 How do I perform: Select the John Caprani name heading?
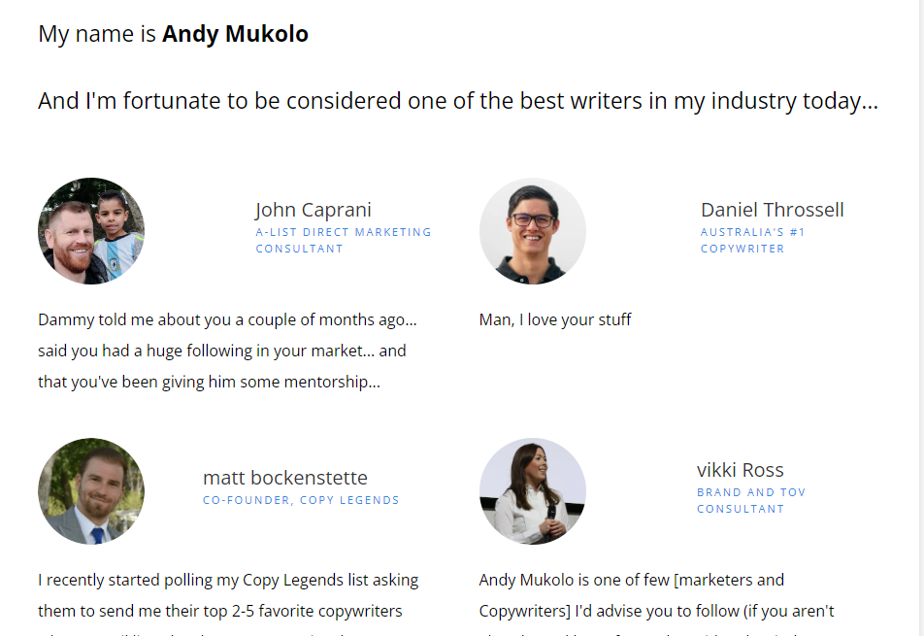(313, 210)
